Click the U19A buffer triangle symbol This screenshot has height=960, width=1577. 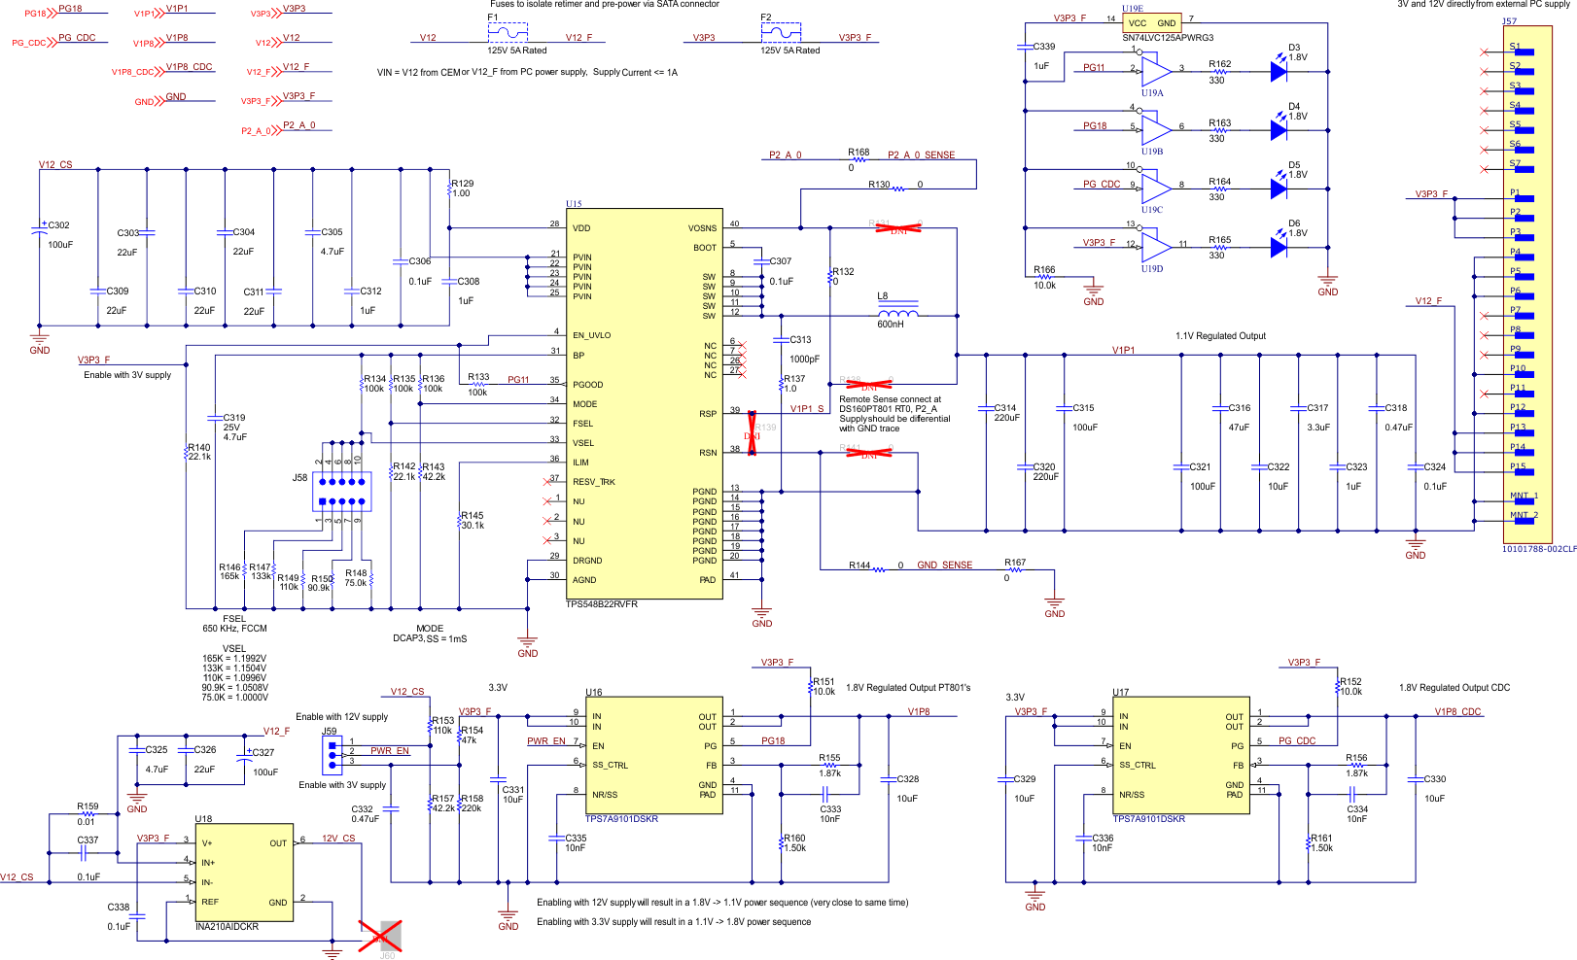(1156, 71)
